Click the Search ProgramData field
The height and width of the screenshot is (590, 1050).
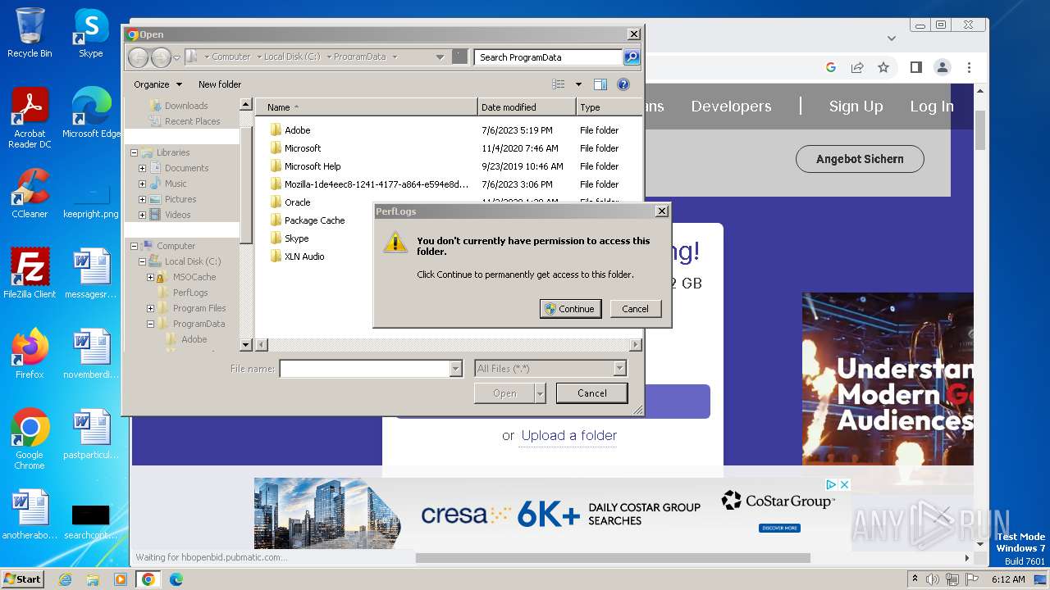548,57
